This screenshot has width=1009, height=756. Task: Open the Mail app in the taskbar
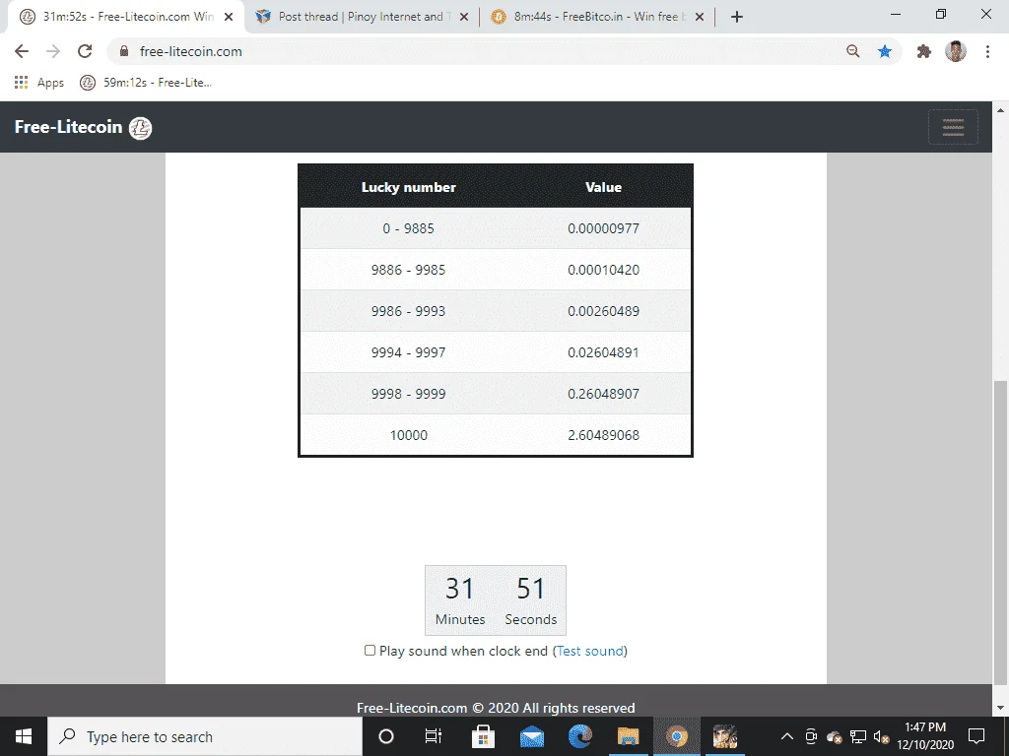click(x=531, y=736)
